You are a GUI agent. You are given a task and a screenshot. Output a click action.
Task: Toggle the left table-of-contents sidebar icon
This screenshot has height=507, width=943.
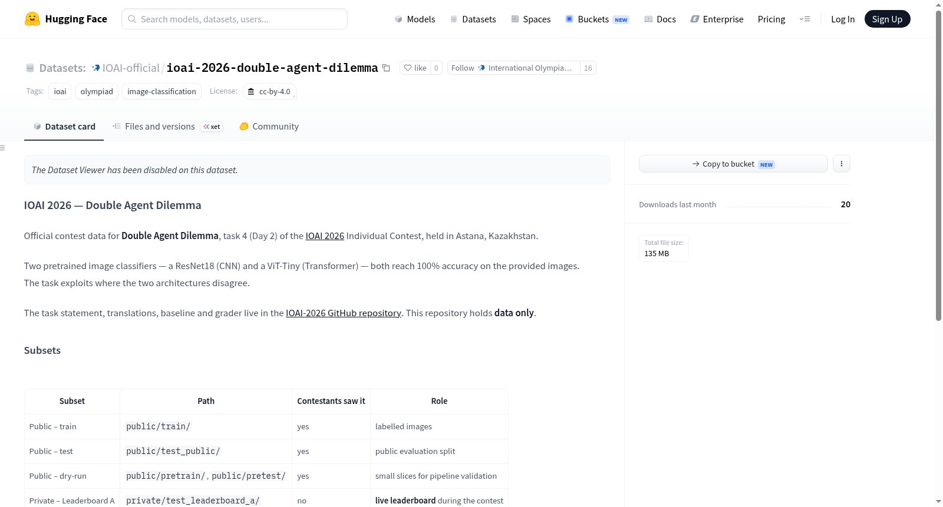2,148
